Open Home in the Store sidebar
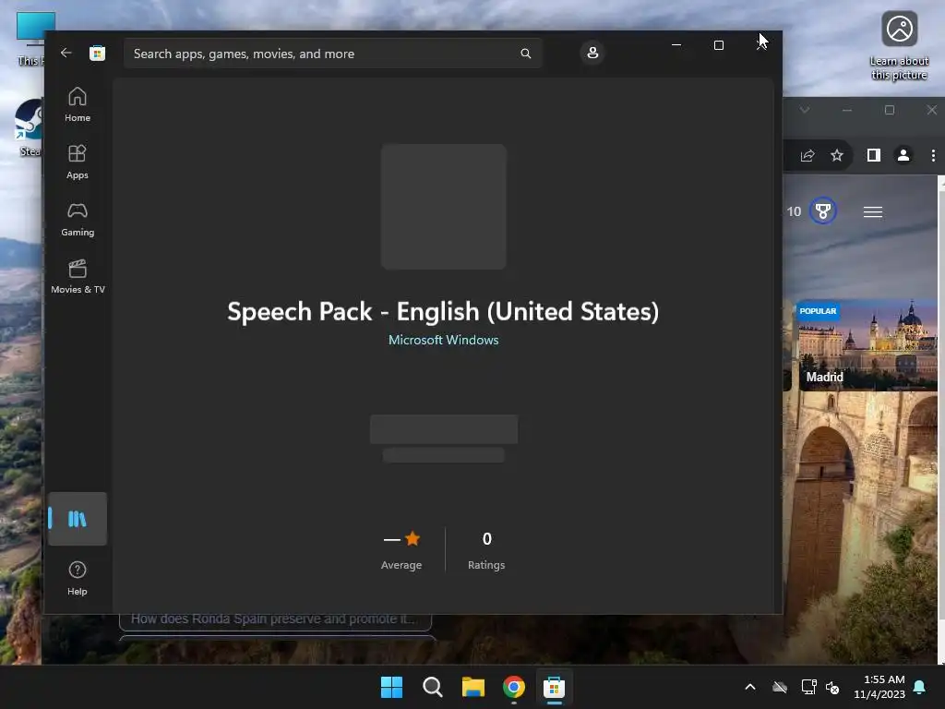945x709 pixels. (78, 104)
